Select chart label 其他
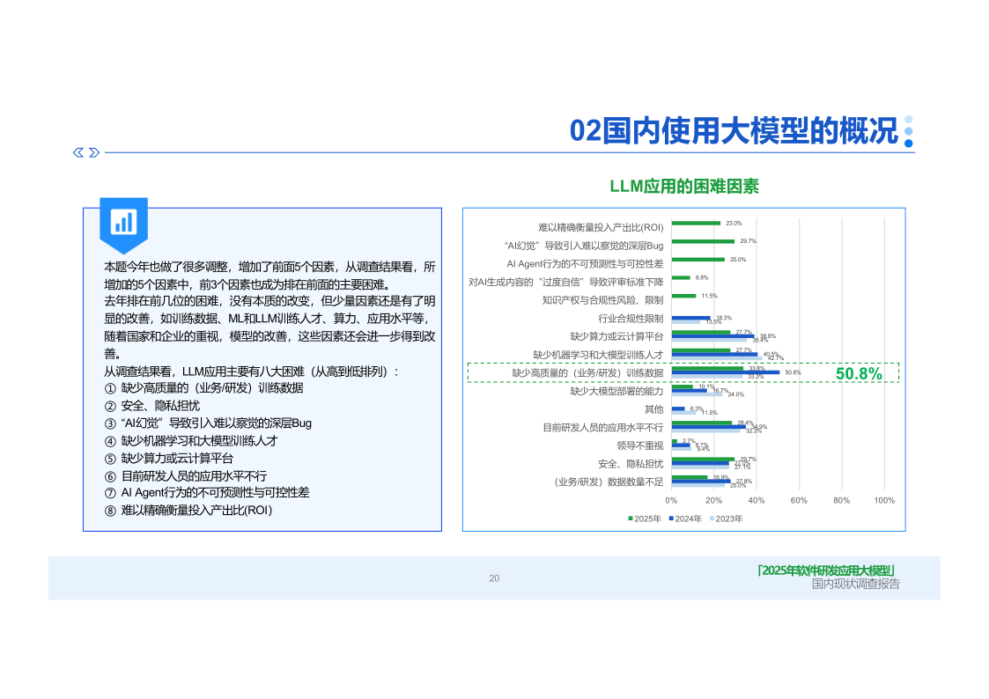The width and height of the screenshot is (989, 699). pos(654,409)
